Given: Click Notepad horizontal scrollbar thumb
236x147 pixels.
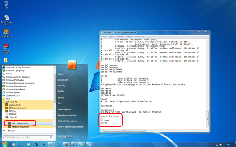Looking at the screenshot, I should (124, 131).
